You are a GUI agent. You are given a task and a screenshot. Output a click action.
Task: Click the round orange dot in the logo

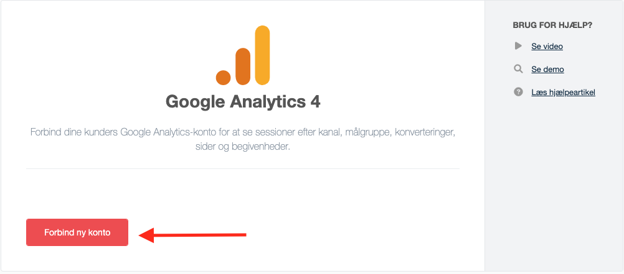223,78
